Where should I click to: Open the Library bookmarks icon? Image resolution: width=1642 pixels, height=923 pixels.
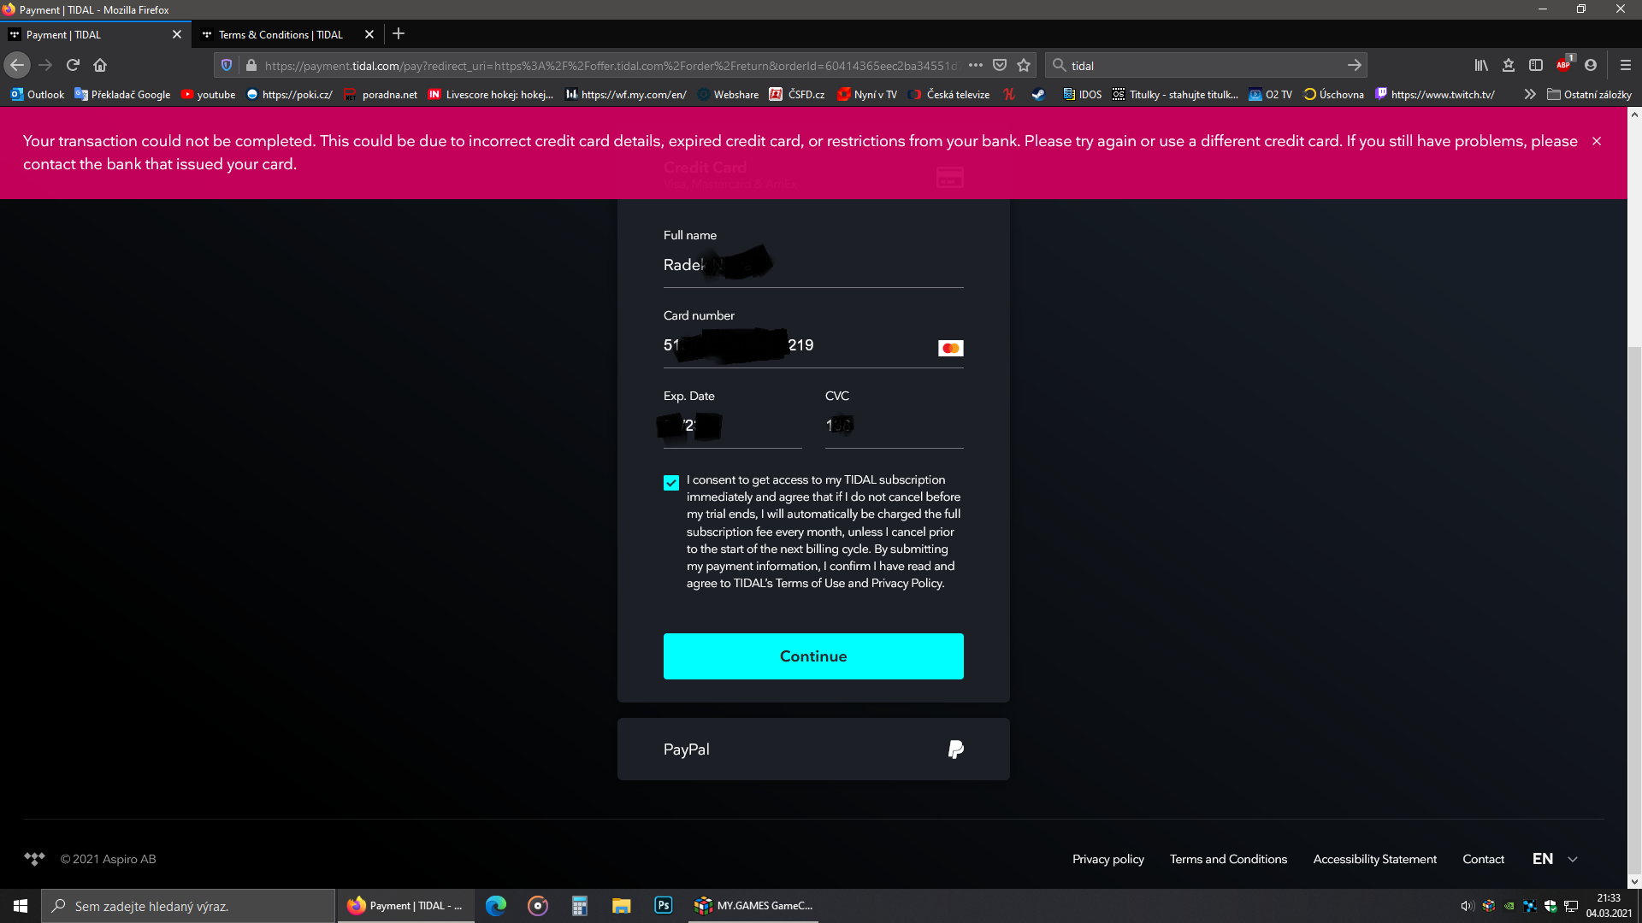pos(1481,65)
